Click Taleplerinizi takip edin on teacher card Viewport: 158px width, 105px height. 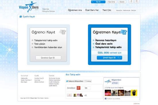108,47
